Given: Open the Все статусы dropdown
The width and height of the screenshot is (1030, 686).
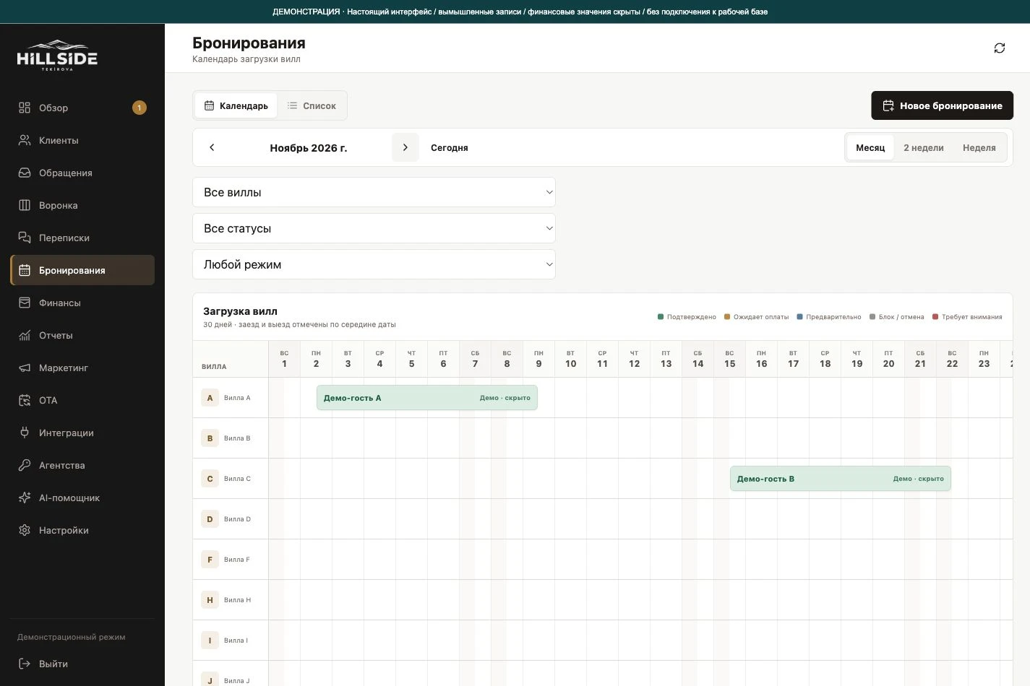Looking at the screenshot, I should tap(374, 228).
